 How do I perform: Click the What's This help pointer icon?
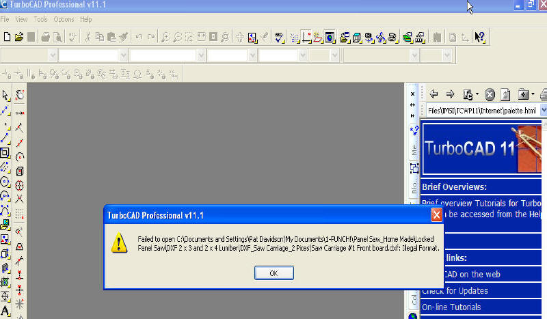tap(480, 37)
